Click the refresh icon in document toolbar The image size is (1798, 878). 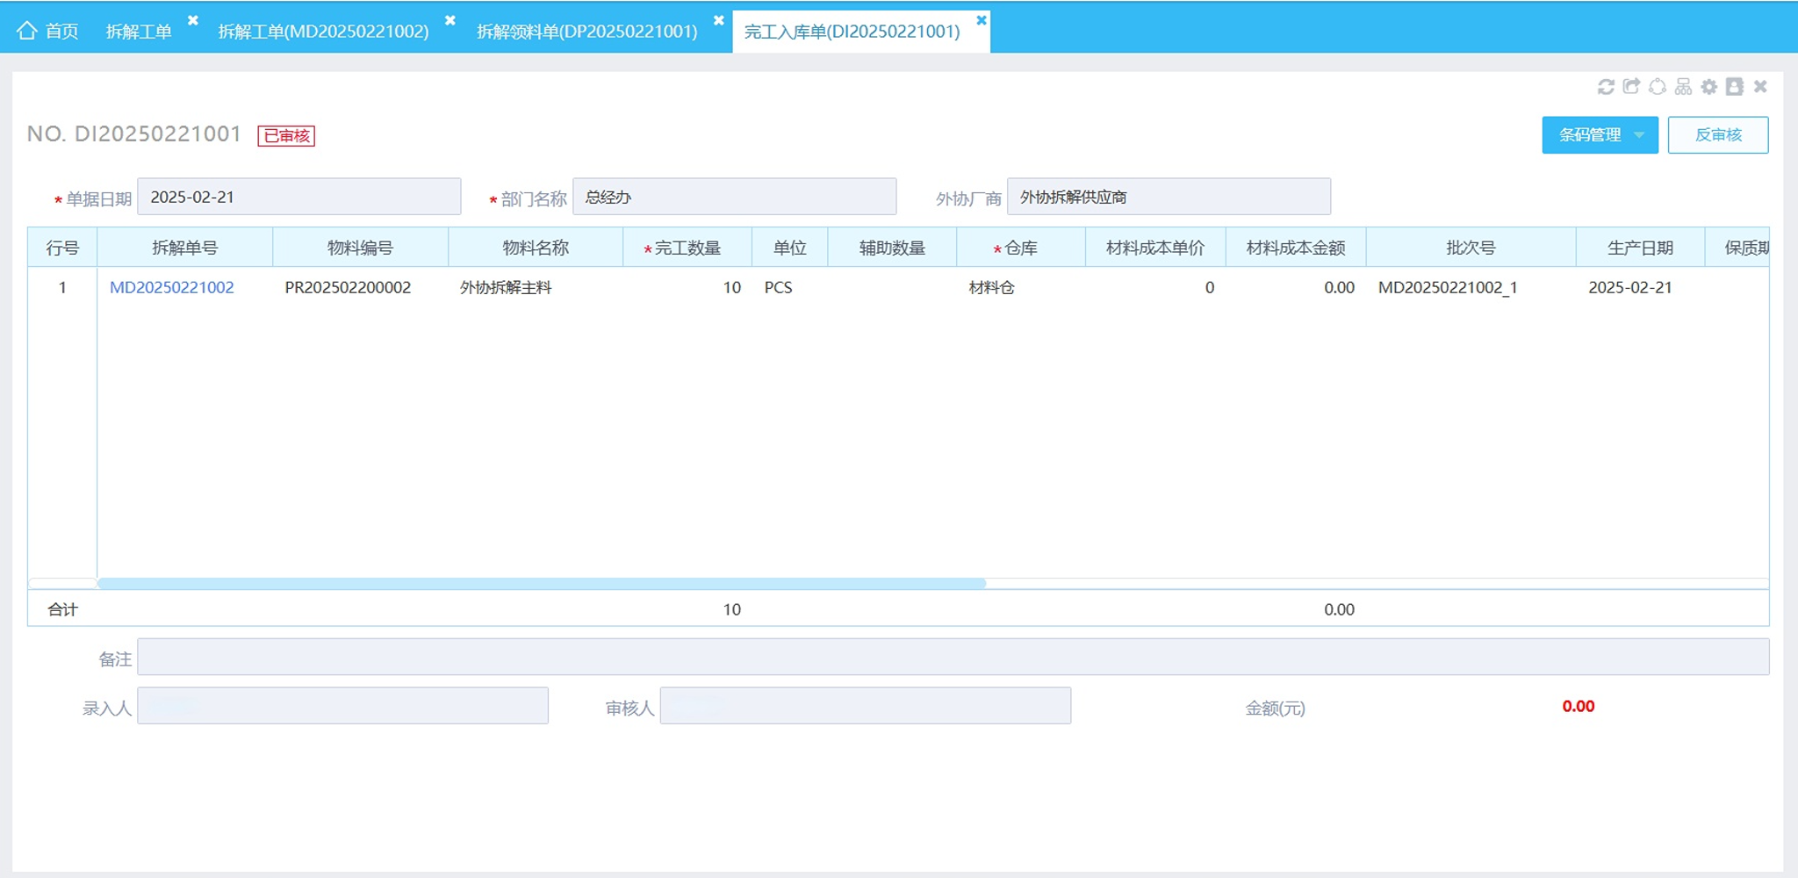point(1606,87)
